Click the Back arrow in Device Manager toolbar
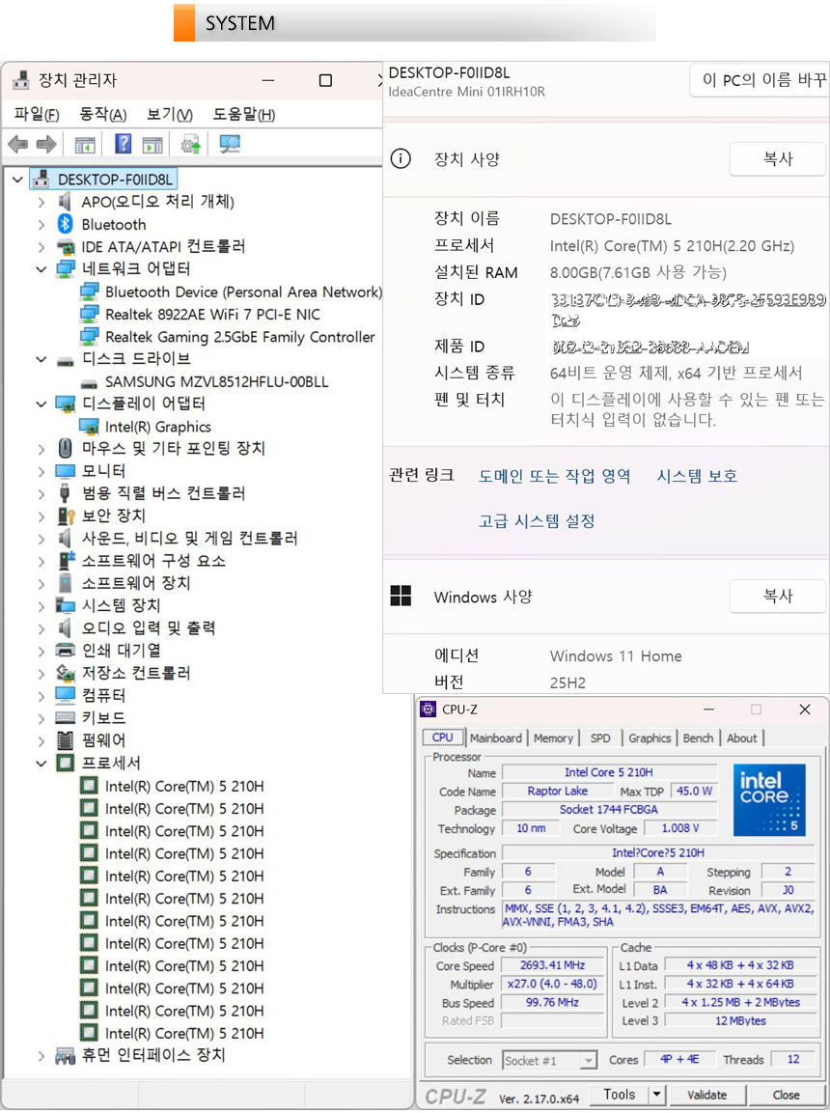 (17, 145)
